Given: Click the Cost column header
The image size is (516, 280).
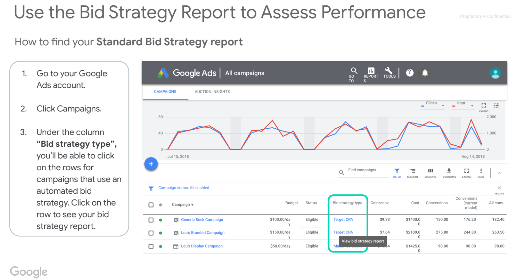Looking at the screenshot, I should pos(415,203).
